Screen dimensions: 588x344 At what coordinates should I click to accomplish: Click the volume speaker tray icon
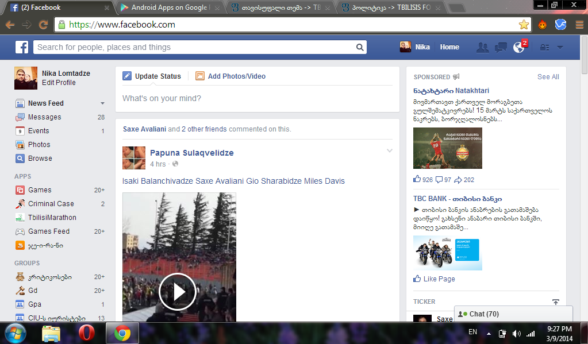tap(516, 334)
